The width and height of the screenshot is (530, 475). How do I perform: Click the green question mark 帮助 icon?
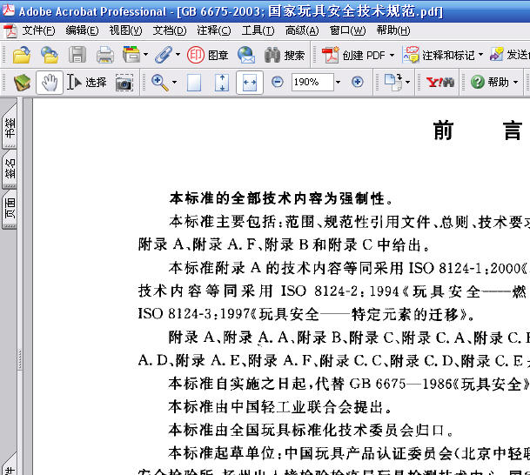pos(477,82)
